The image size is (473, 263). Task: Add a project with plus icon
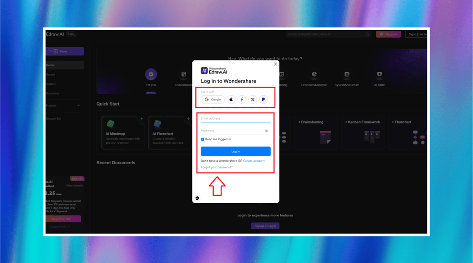[79, 106]
